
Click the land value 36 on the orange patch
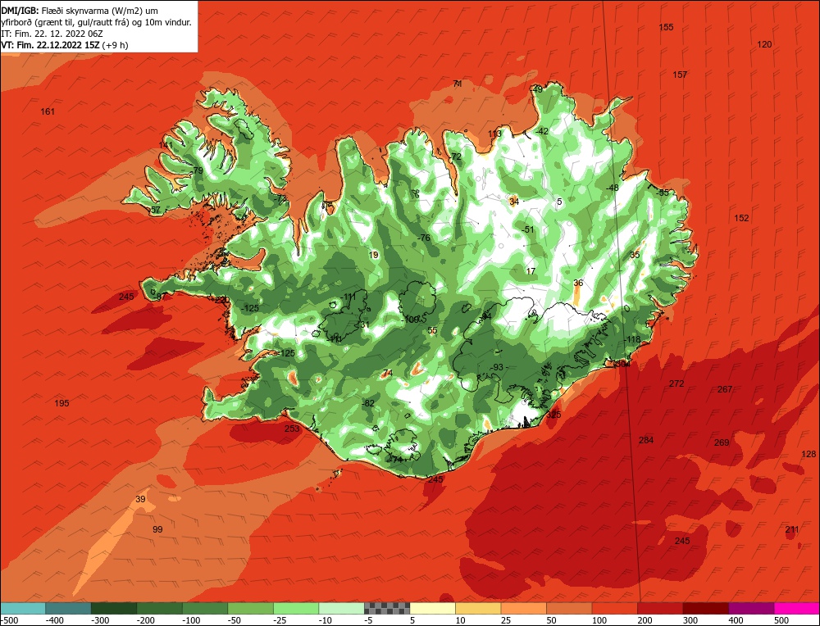[578, 283]
